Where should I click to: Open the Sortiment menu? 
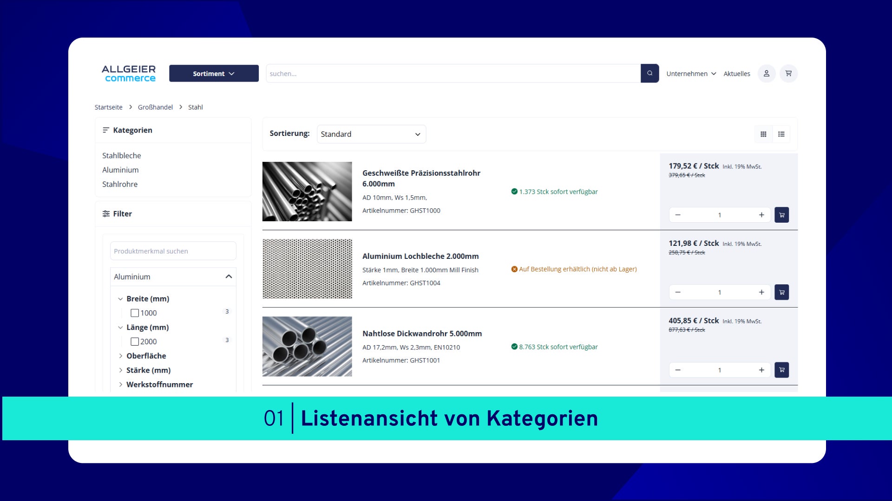[x=213, y=73]
